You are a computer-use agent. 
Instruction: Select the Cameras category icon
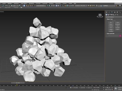(112, 15)
